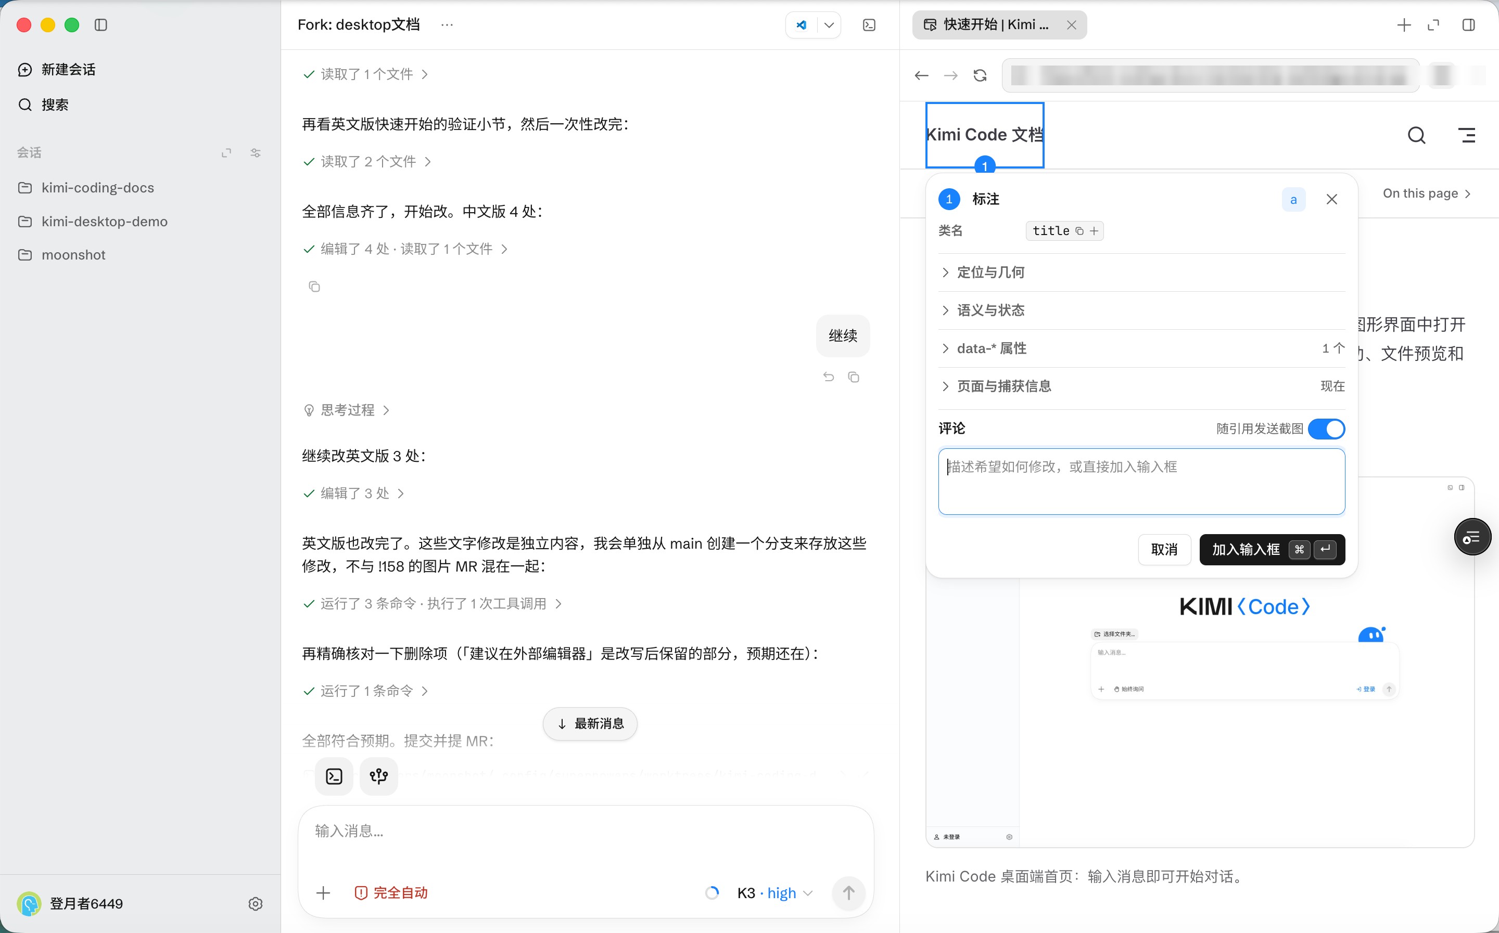
Task: Start a new conversation with 新建会话
Action: [57, 70]
